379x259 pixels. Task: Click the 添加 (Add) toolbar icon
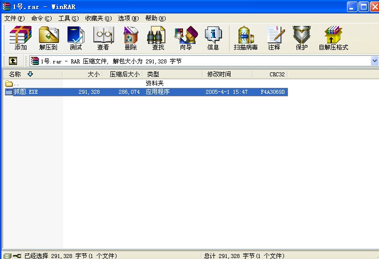[x=20, y=38]
